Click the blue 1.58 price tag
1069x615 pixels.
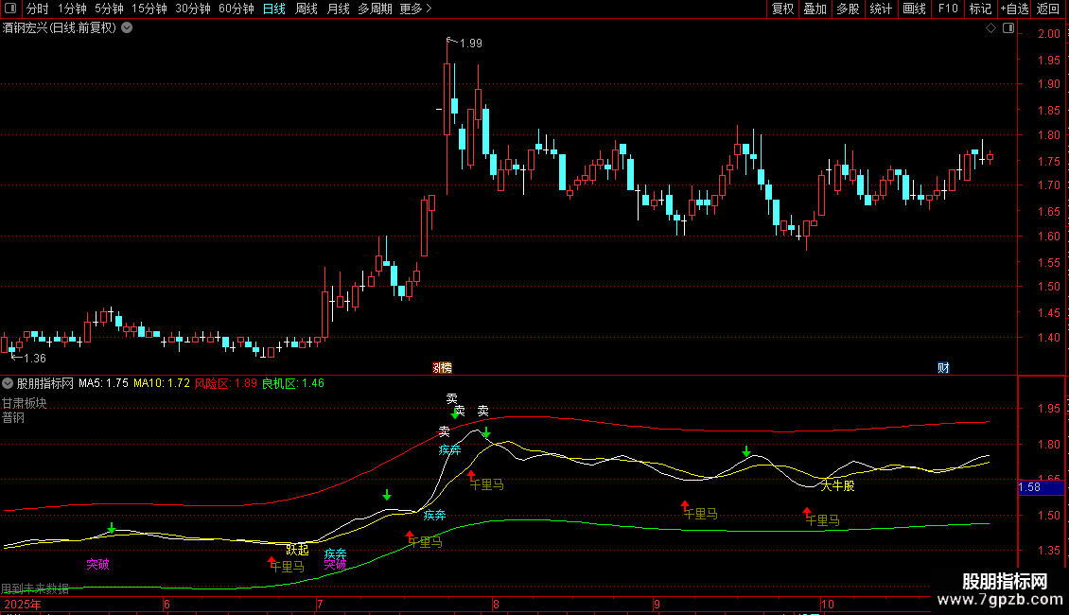1041,487
